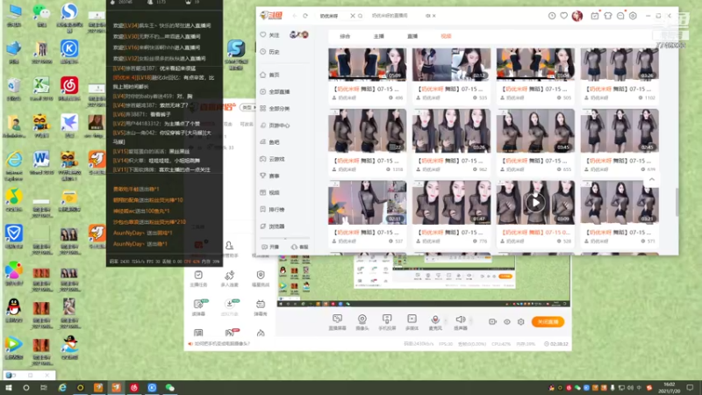Click orange 关闭直播 button

(548, 322)
